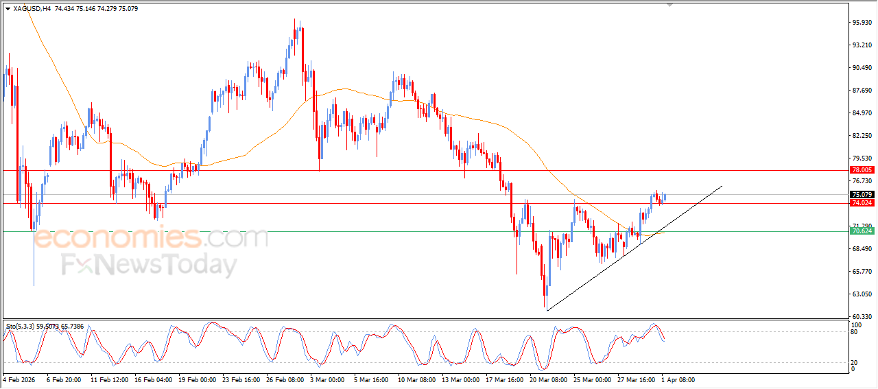The height and width of the screenshot is (389, 878).
Task: Click the 74.024 red price label
Action: (x=862, y=203)
